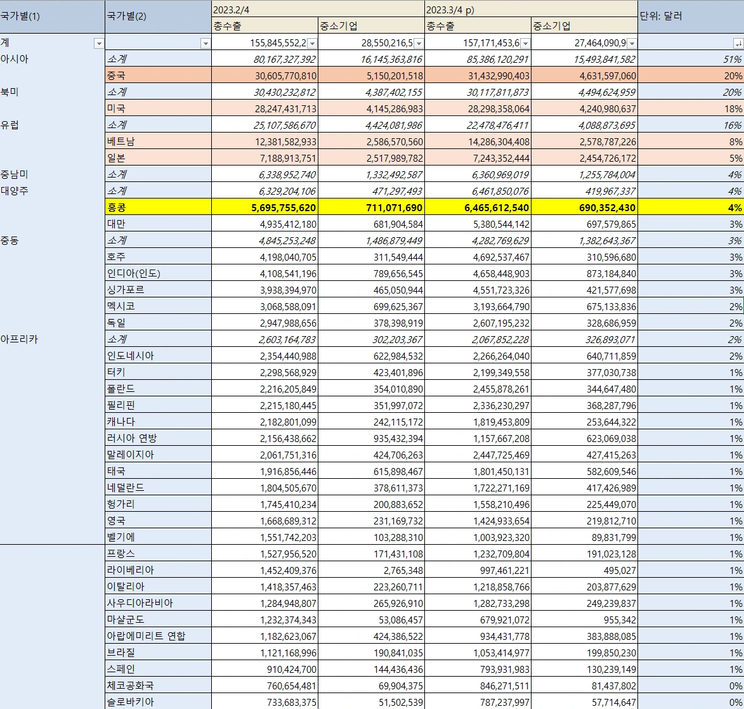Select value 2,765,348 in 라이베리아 row

coord(371,570)
